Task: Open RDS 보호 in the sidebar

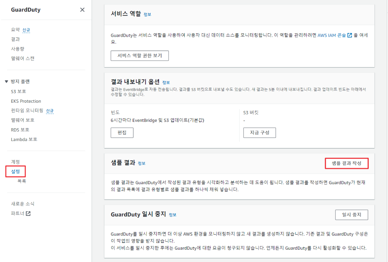Action: tap(20, 130)
